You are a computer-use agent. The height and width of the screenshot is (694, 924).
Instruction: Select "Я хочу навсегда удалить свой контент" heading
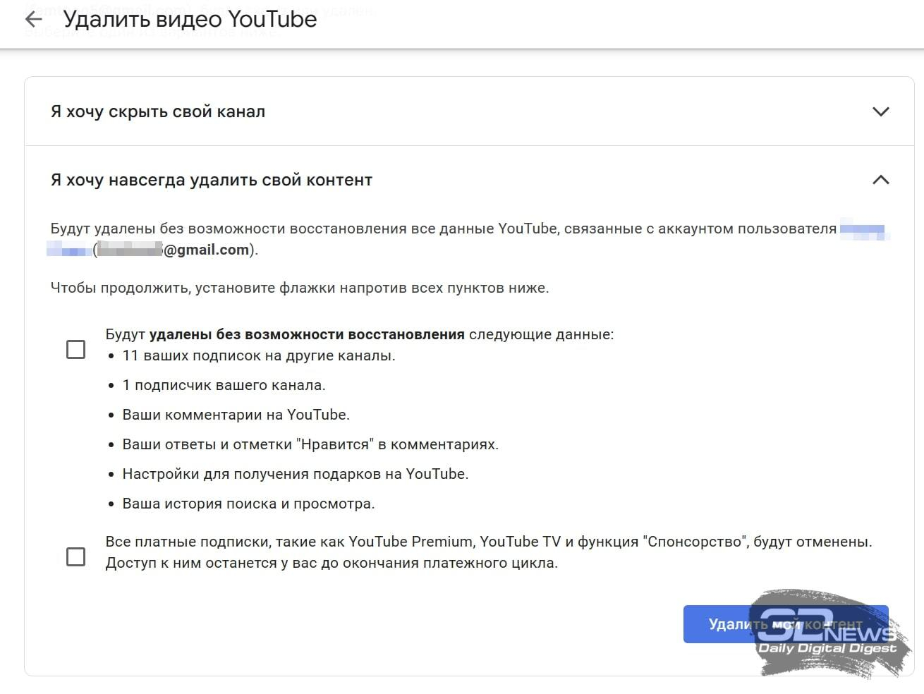tap(212, 180)
